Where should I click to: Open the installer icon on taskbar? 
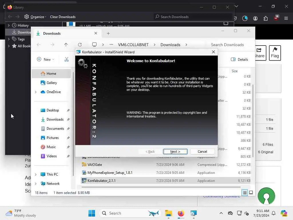193,213
